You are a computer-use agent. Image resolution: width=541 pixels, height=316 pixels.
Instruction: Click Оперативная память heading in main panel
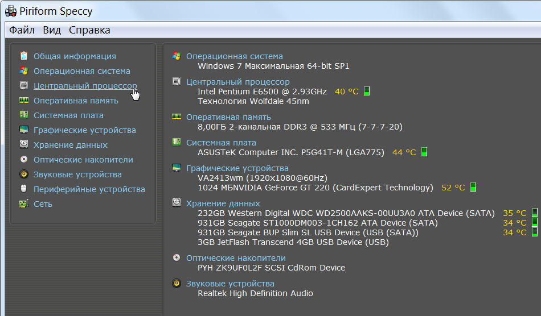click(x=228, y=117)
